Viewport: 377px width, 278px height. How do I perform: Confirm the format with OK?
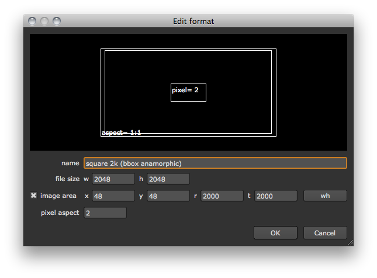coord(275,233)
